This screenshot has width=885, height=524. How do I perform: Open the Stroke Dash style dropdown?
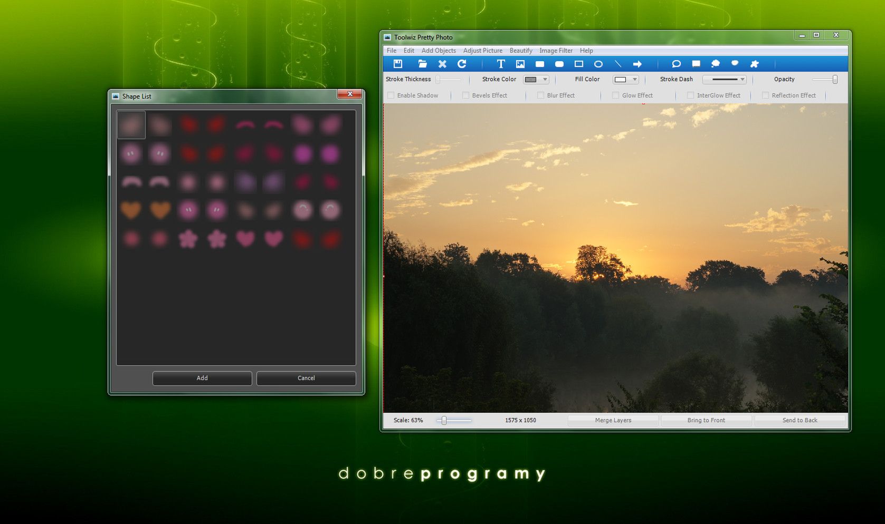pyautogui.click(x=725, y=80)
